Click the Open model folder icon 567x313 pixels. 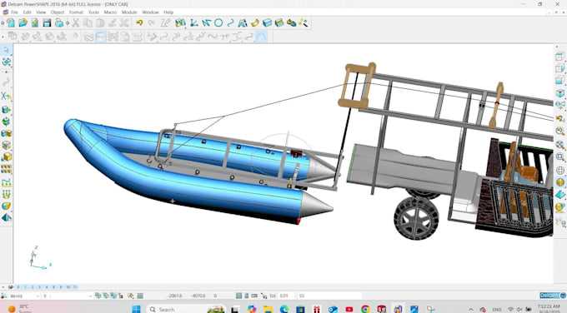(23, 23)
